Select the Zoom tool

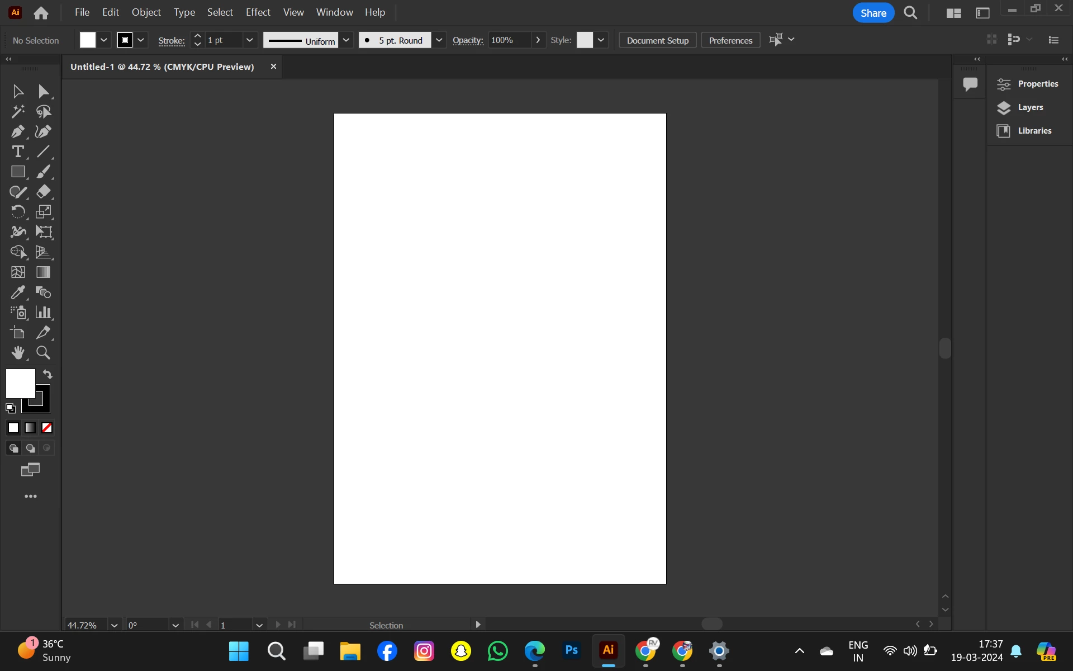pos(43,353)
